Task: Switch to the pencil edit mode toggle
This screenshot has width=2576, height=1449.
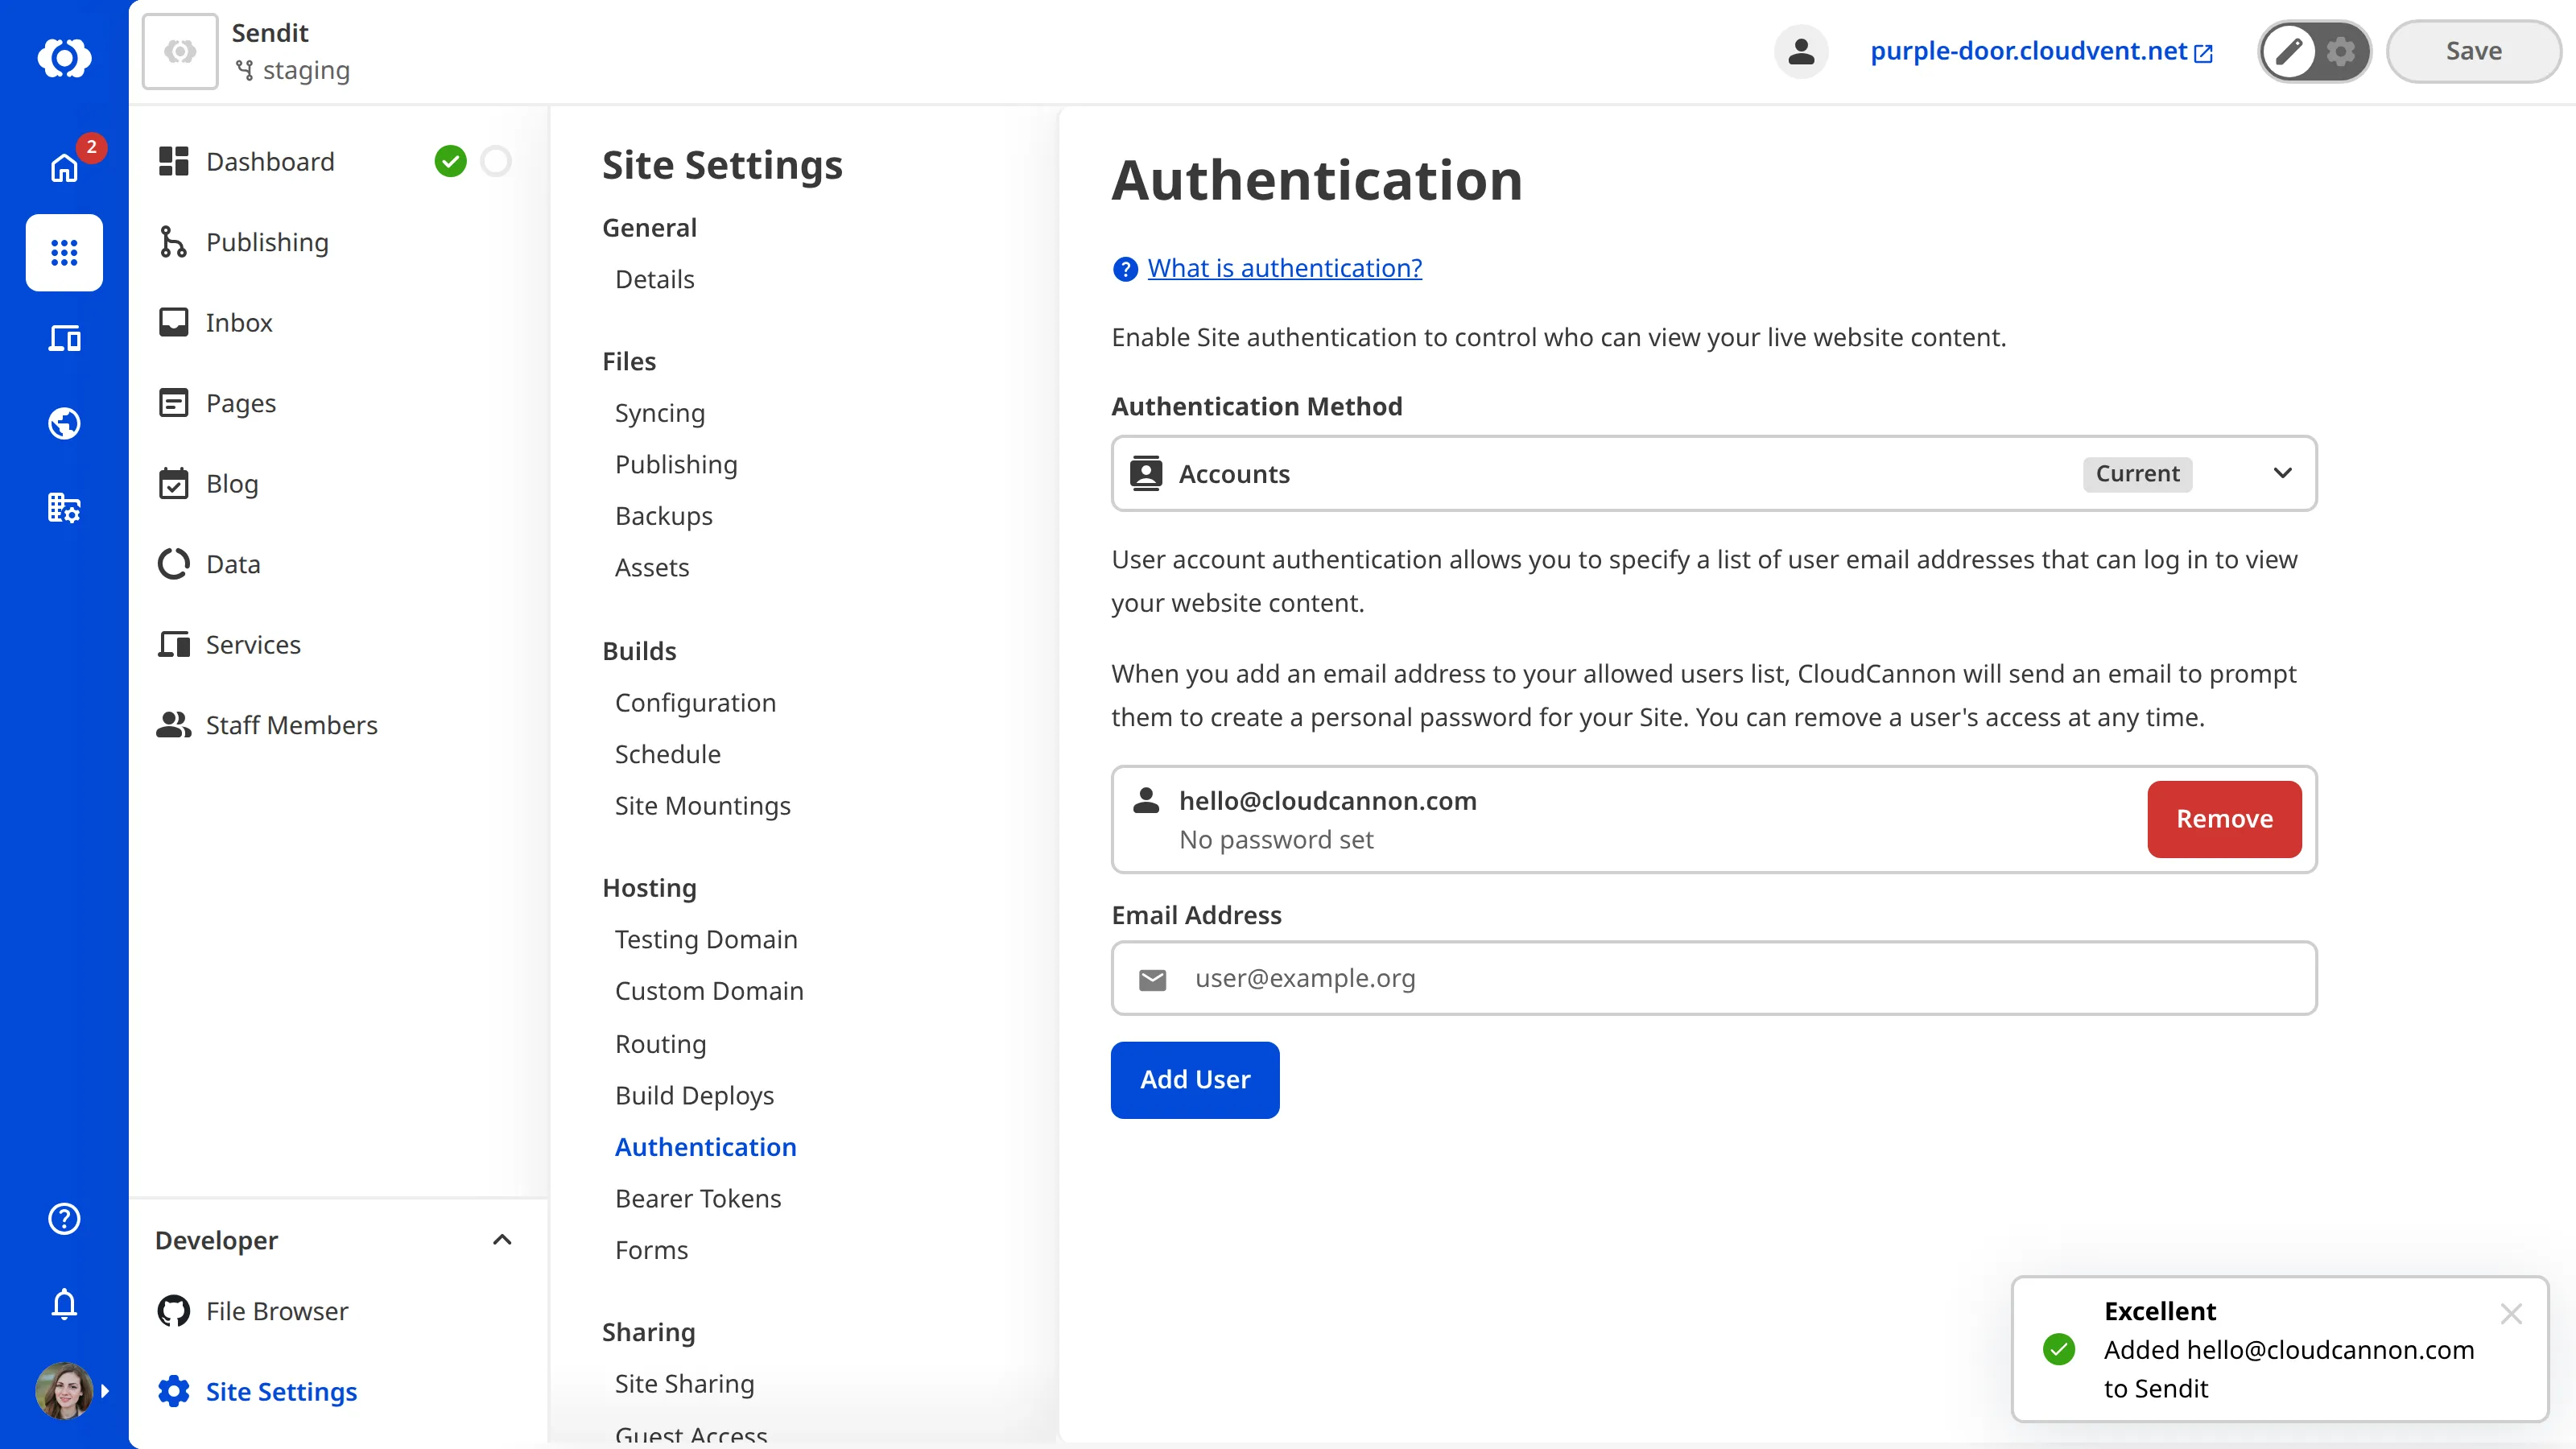Action: 2289,51
